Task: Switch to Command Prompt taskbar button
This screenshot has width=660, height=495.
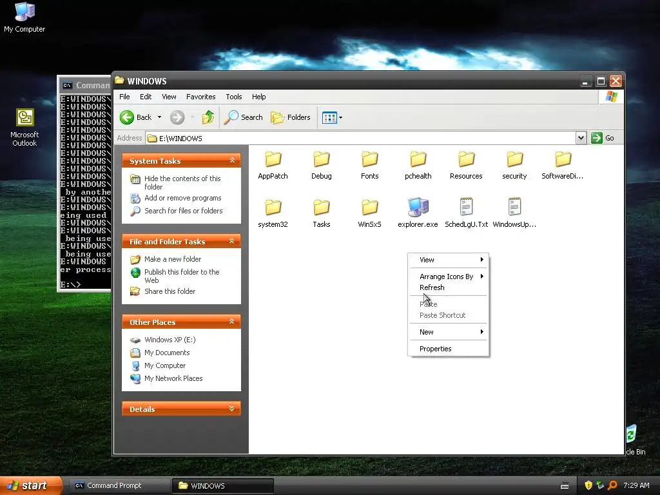Action: 119,486
